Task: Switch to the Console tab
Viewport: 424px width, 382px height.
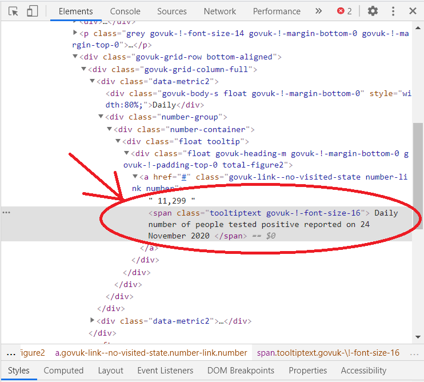Action: 125,11
